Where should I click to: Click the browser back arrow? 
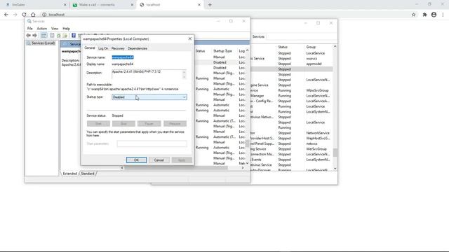click(6, 15)
